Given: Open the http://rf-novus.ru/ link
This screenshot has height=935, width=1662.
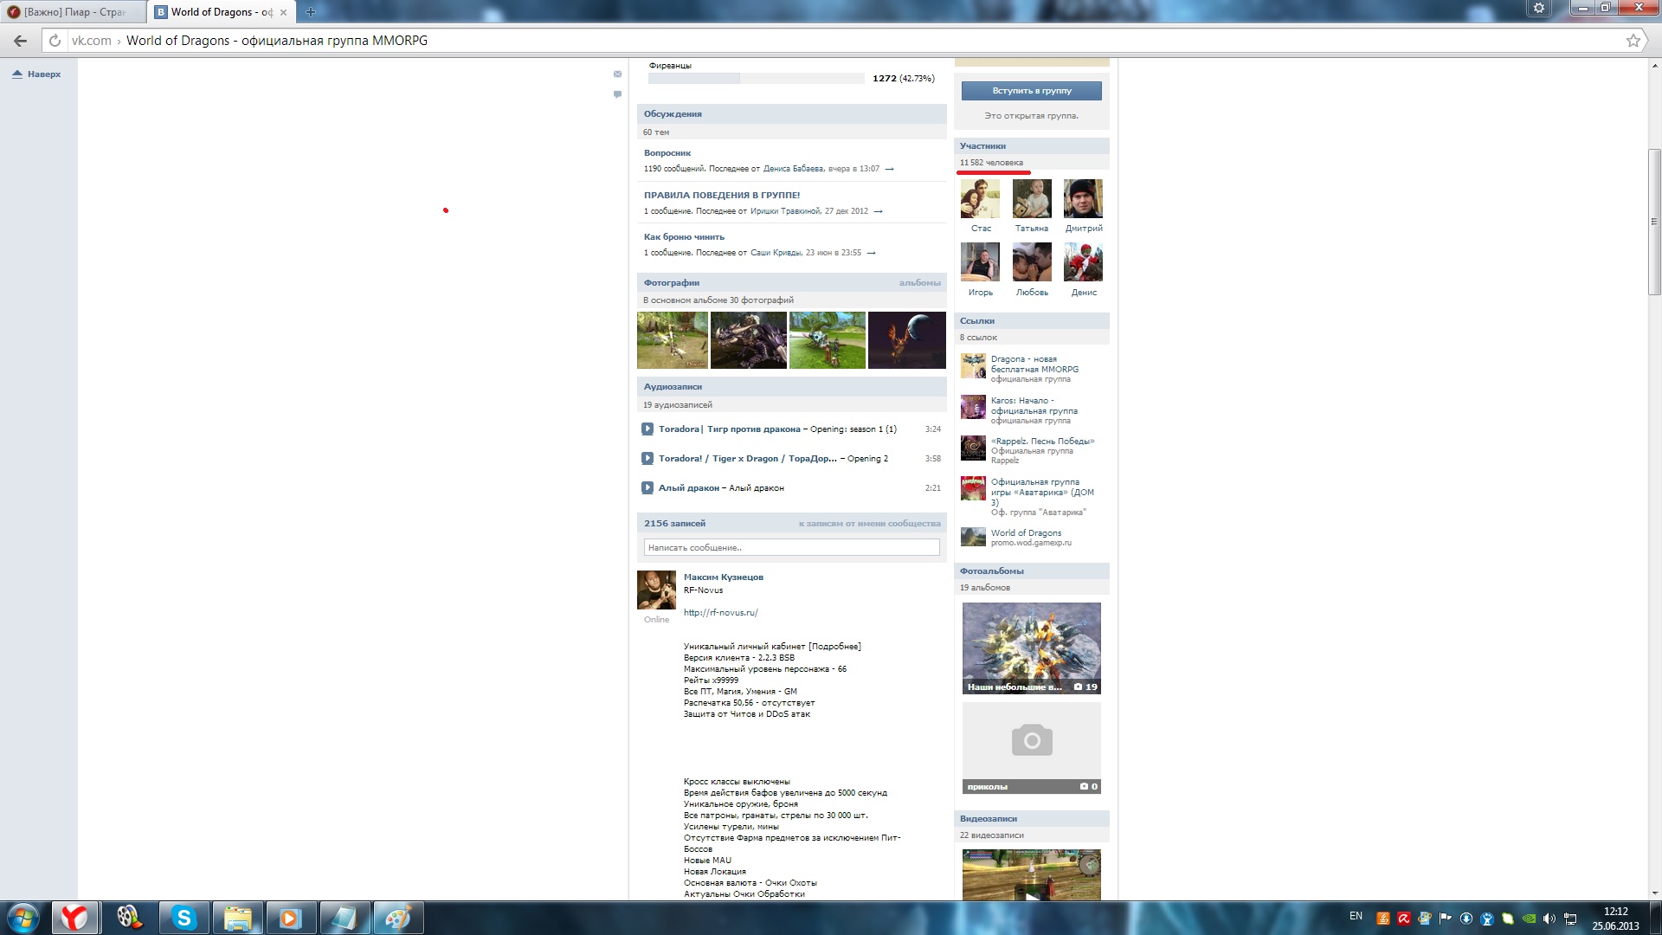Looking at the screenshot, I should [x=720, y=612].
